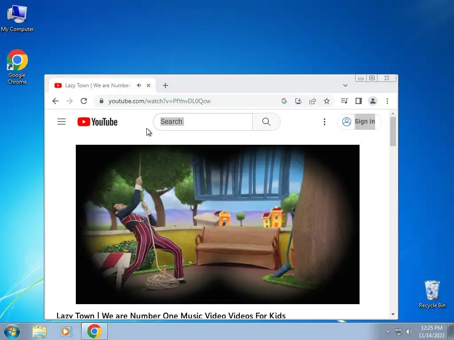Maximize the Chrome window
Image resolution: width=454 pixels, height=340 pixels.
click(x=372, y=78)
